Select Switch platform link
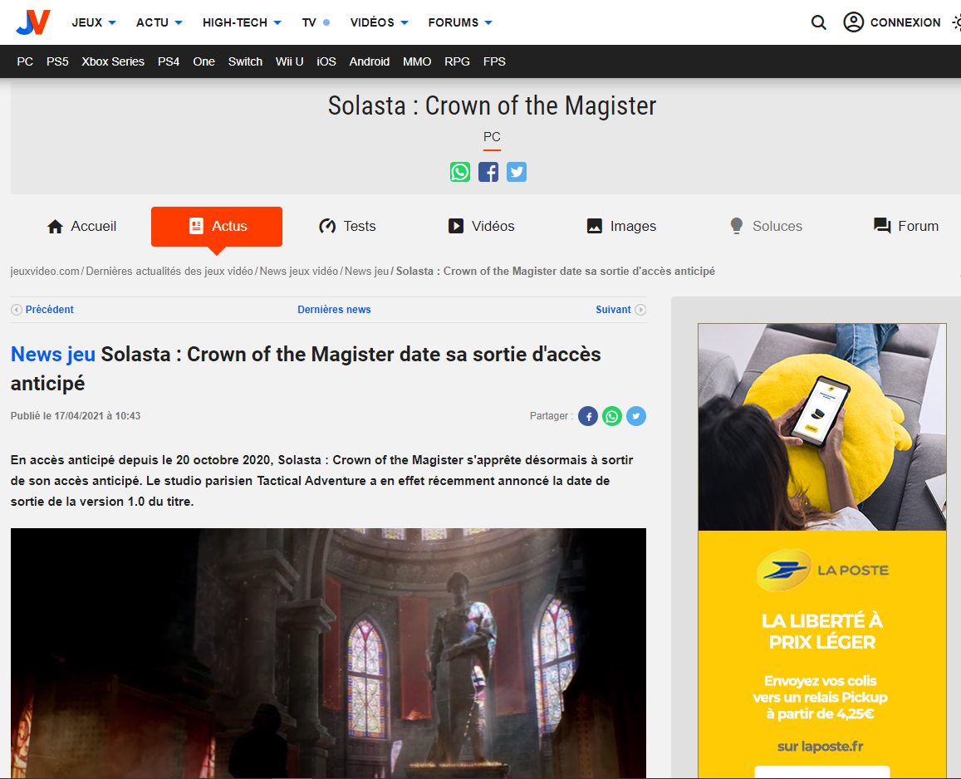The image size is (961, 779). [x=245, y=61]
